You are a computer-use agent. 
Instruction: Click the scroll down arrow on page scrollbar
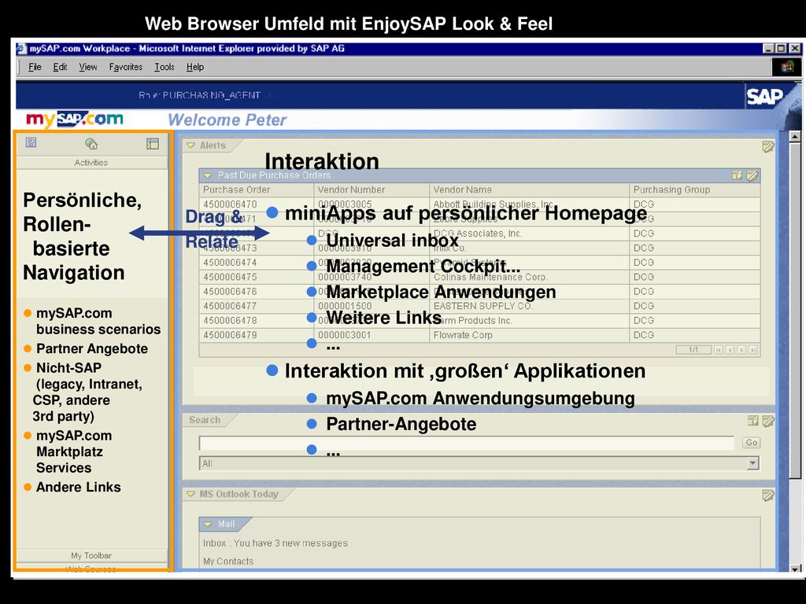pos(795,568)
